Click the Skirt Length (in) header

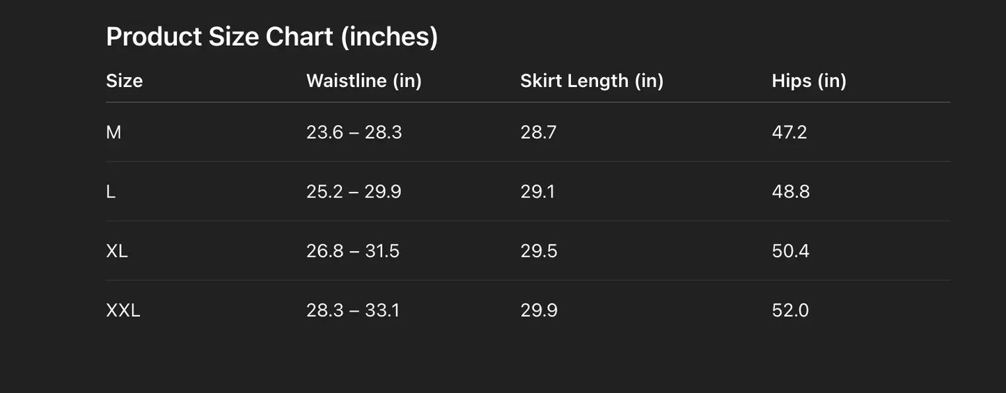click(x=592, y=81)
